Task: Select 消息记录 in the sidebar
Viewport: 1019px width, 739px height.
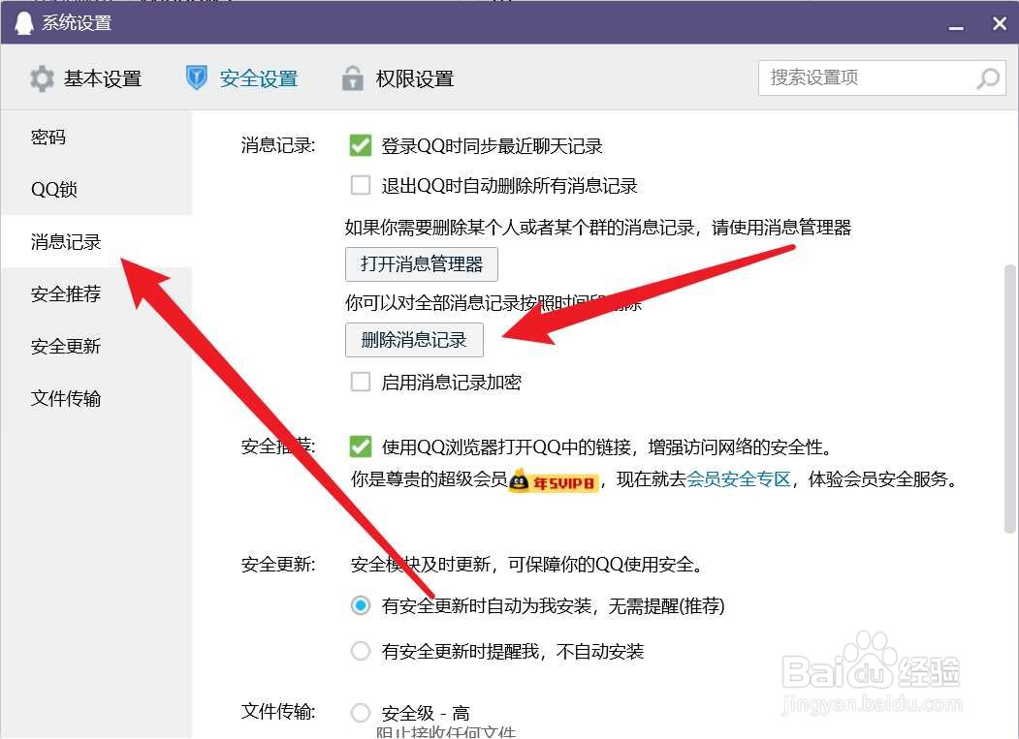Action: 96,241
